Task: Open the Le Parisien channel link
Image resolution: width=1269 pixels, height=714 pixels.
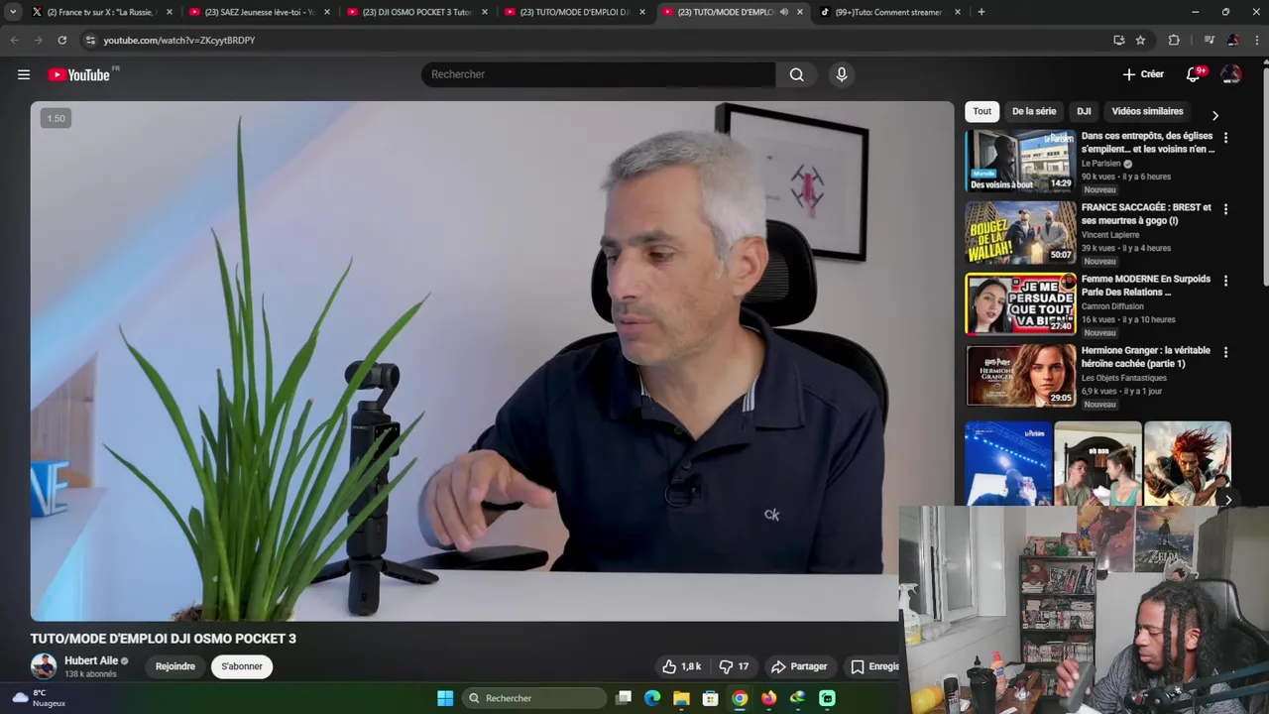Action: (x=1100, y=164)
